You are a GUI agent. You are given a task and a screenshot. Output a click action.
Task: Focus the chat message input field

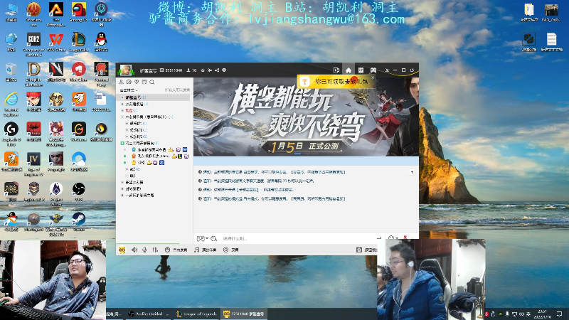pyautogui.click(x=297, y=238)
